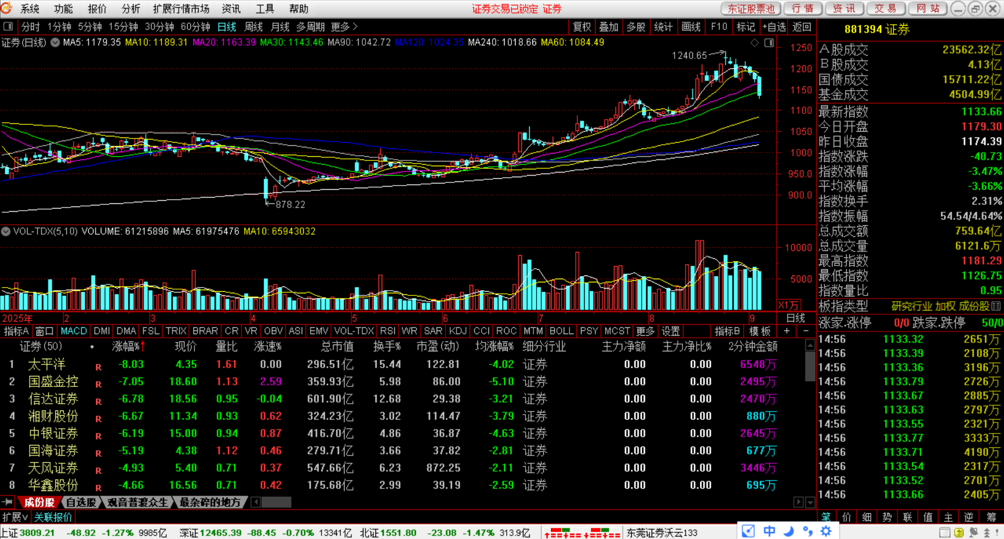The height and width of the screenshot is (539, 1004).
Task: Click the +自选 button
Action: (x=774, y=27)
